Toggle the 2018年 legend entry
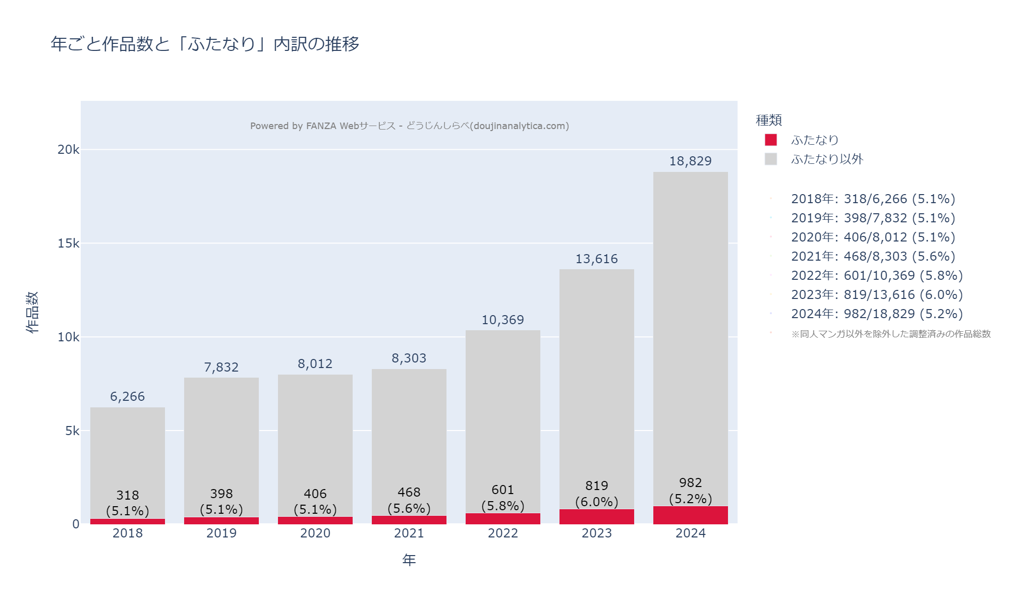This screenshot has width=1009, height=605. [873, 199]
